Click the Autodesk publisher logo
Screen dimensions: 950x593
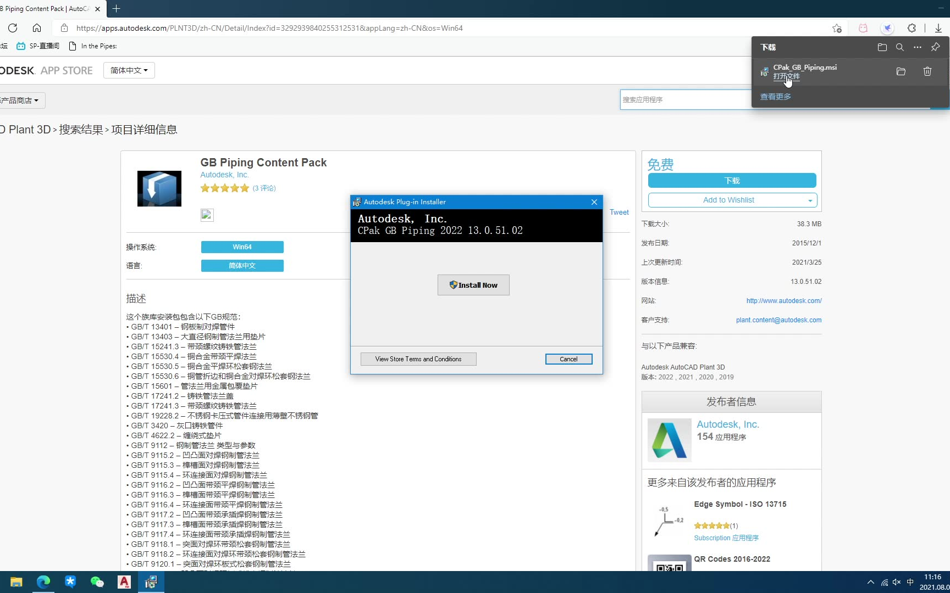(x=669, y=440)
